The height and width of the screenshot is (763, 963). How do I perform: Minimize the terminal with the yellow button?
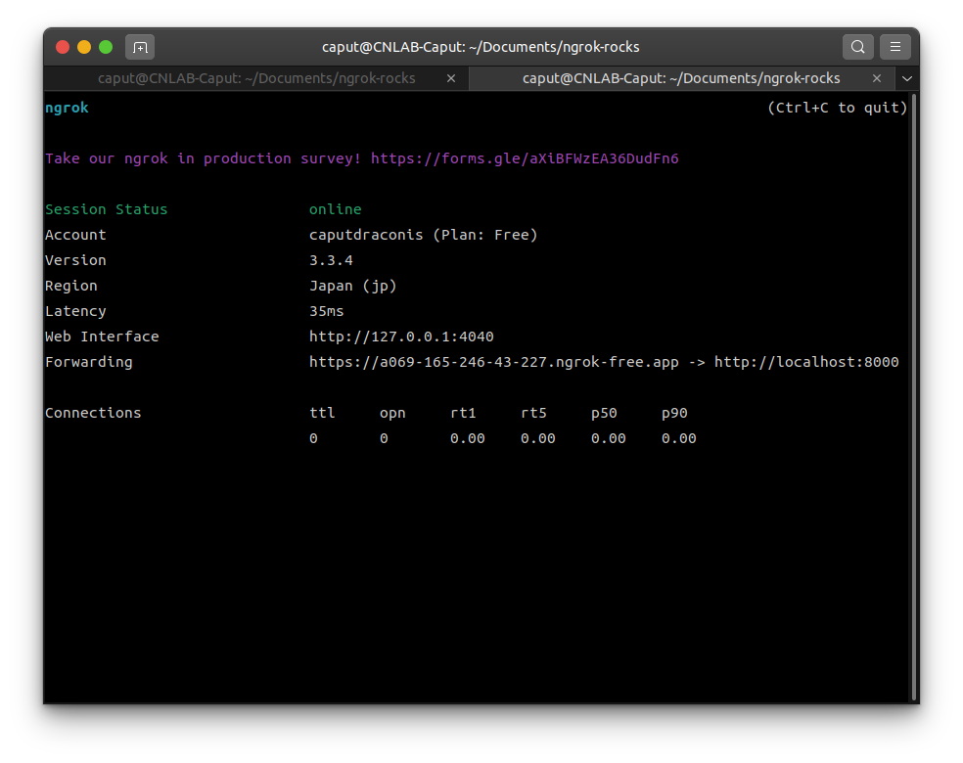(x=84, y=47)
